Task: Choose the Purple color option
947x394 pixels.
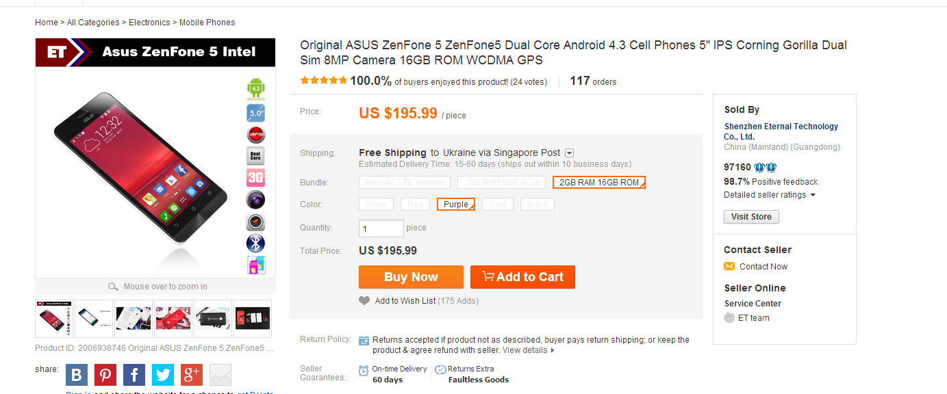Action: 456,205
